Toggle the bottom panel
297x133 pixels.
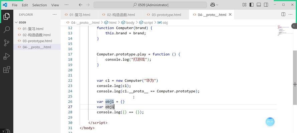pyautogui.click(x=259, y=5)
